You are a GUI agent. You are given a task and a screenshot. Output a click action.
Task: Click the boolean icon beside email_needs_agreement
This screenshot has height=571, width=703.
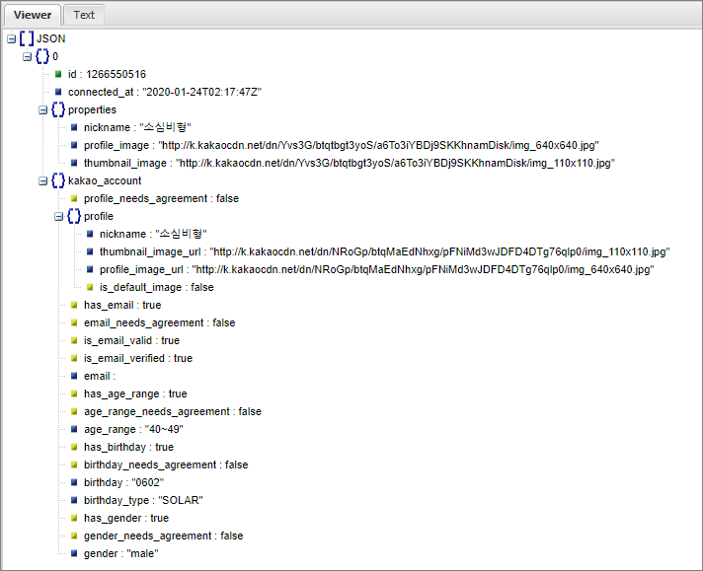tap(74, 322)
